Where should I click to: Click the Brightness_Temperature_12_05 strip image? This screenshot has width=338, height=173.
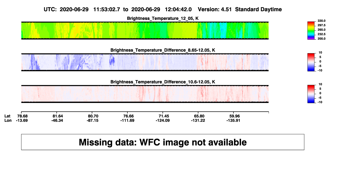pyautogui.click(x=145, y=30)
